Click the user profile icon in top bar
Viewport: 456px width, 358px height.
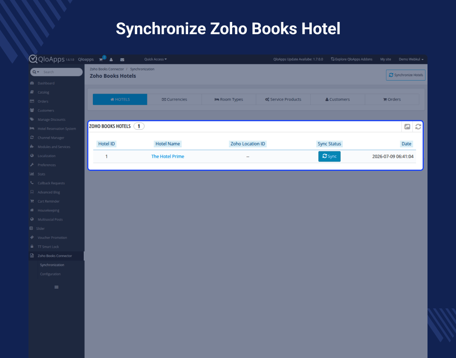click(x=111, y=59)
